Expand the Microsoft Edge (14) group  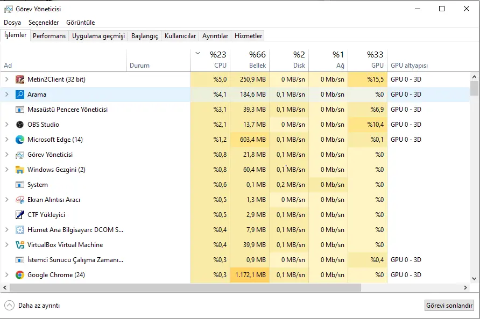(7, 139)
